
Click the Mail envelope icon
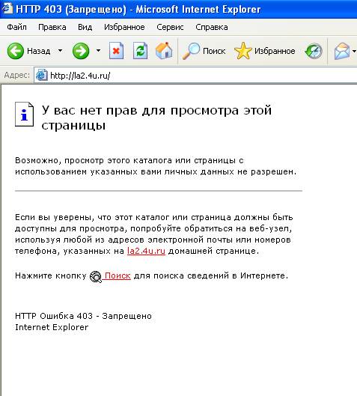pyautogui.click(x=342, y=51)
